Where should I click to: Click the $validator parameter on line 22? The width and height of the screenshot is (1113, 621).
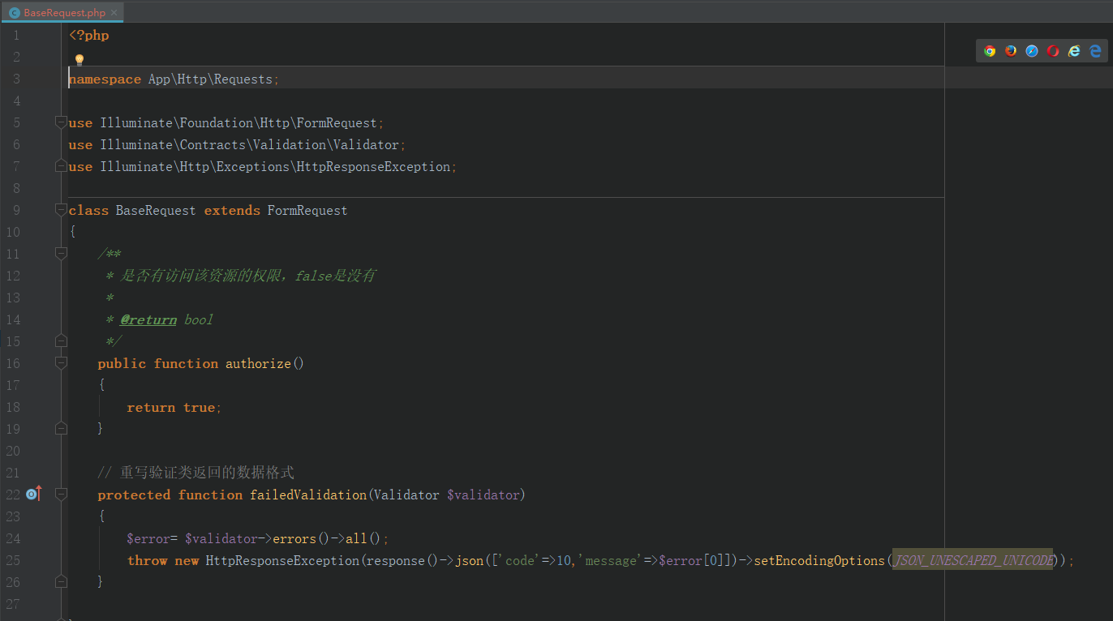483,495
